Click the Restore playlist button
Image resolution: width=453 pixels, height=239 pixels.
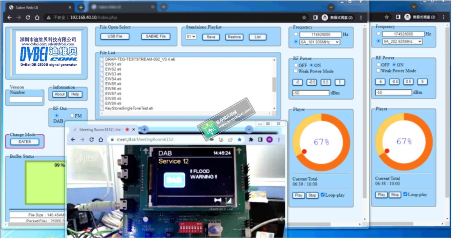pyautogui.click(x=234, y=37)
